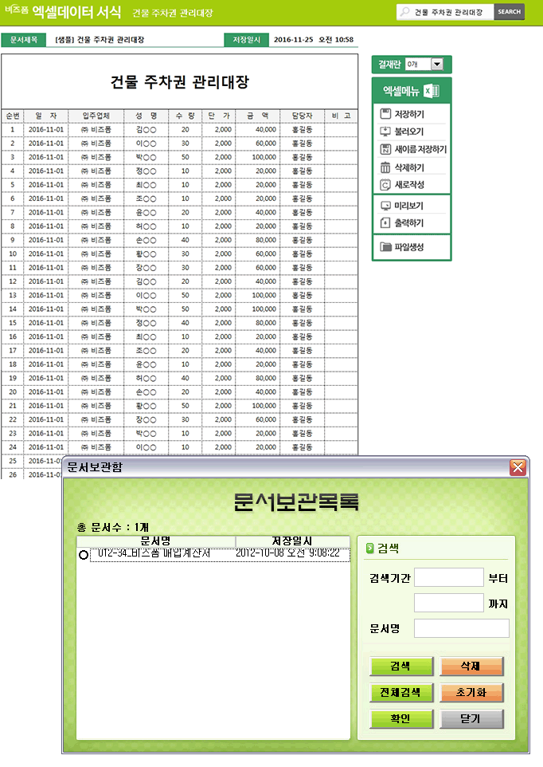The image size is (543, 767).
Task: Open the 결재란 dropdown
Action: pyautogui.click(x=437, y=64)
